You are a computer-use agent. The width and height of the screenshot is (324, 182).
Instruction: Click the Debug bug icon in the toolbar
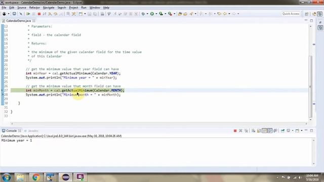click(143, 14)
